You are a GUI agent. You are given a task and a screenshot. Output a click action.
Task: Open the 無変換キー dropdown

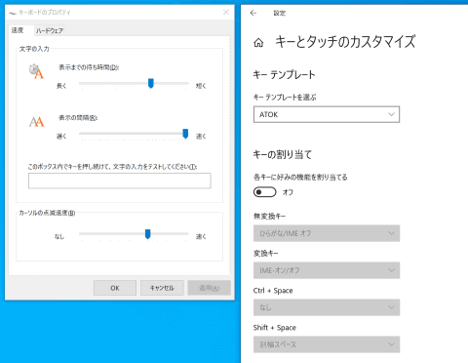327,233
